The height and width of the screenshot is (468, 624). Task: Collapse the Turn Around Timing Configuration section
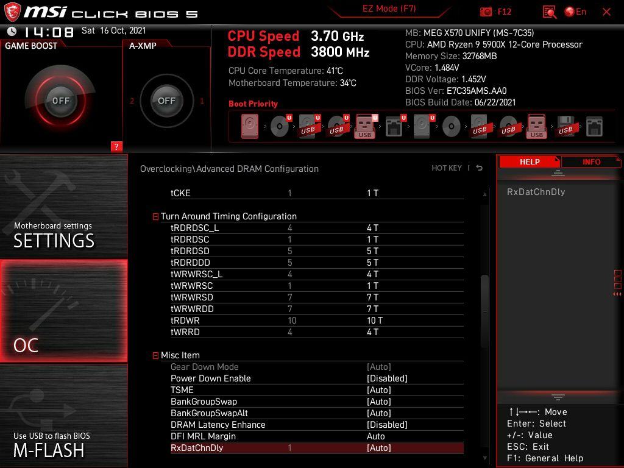[155, 216]
